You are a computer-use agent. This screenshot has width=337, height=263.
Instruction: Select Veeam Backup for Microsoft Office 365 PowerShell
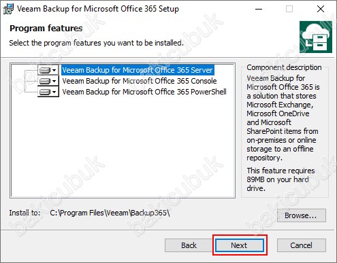144,92
